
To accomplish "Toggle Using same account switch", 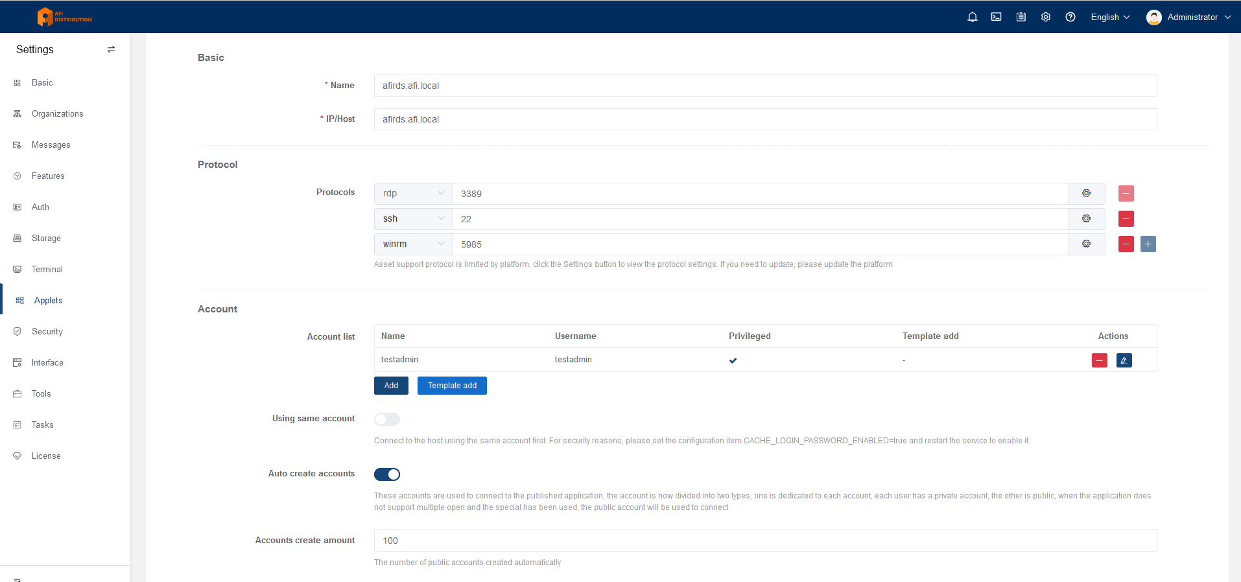I will (x=387, y=419).
